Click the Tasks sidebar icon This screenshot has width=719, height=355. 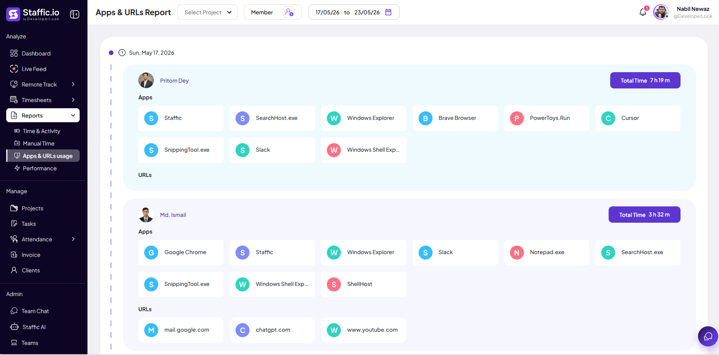(14, 223)
